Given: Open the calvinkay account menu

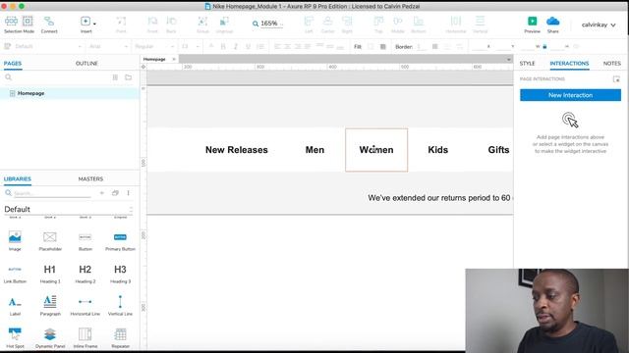Looking at the screenshot, I should click(x=599, y=25).
